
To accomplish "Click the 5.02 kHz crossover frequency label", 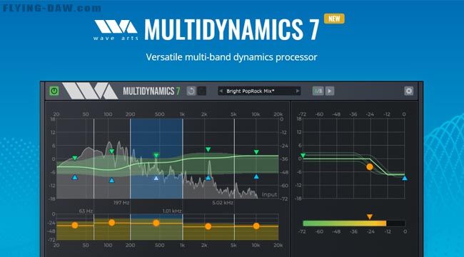I will pyautogui.click(x=223, y=203).
